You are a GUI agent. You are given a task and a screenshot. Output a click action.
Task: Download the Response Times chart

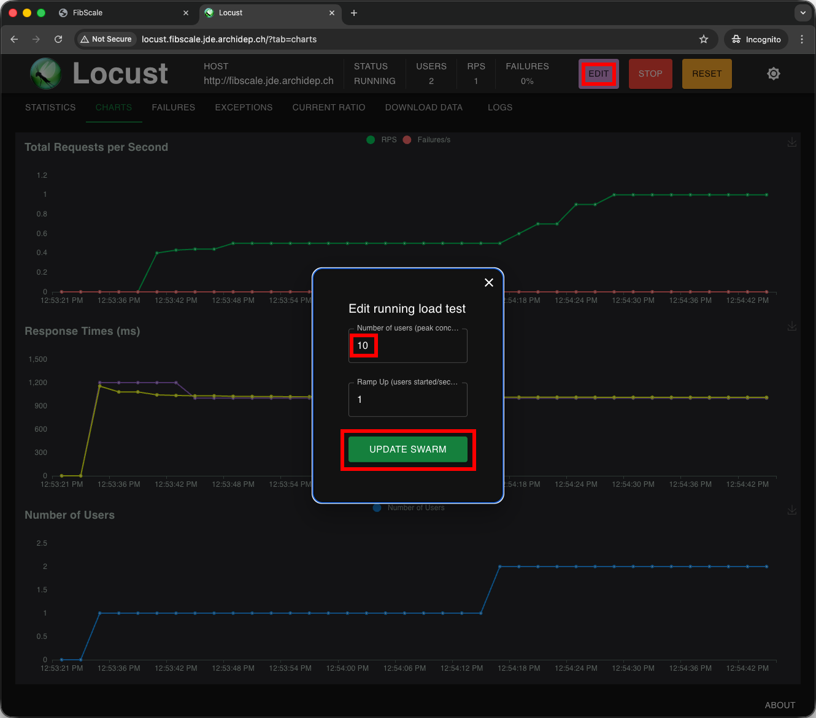point(792,326)
